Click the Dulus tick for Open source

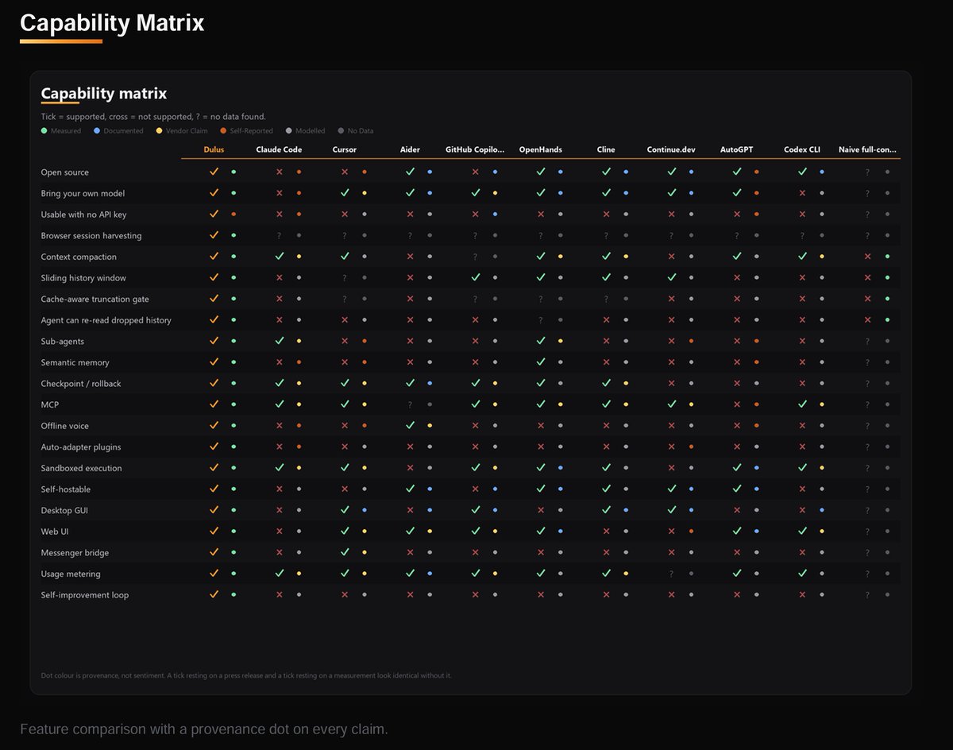[x=214, y=172]
